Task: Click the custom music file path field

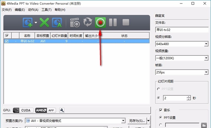Action: pyautogui.click(x=182, y=125)
